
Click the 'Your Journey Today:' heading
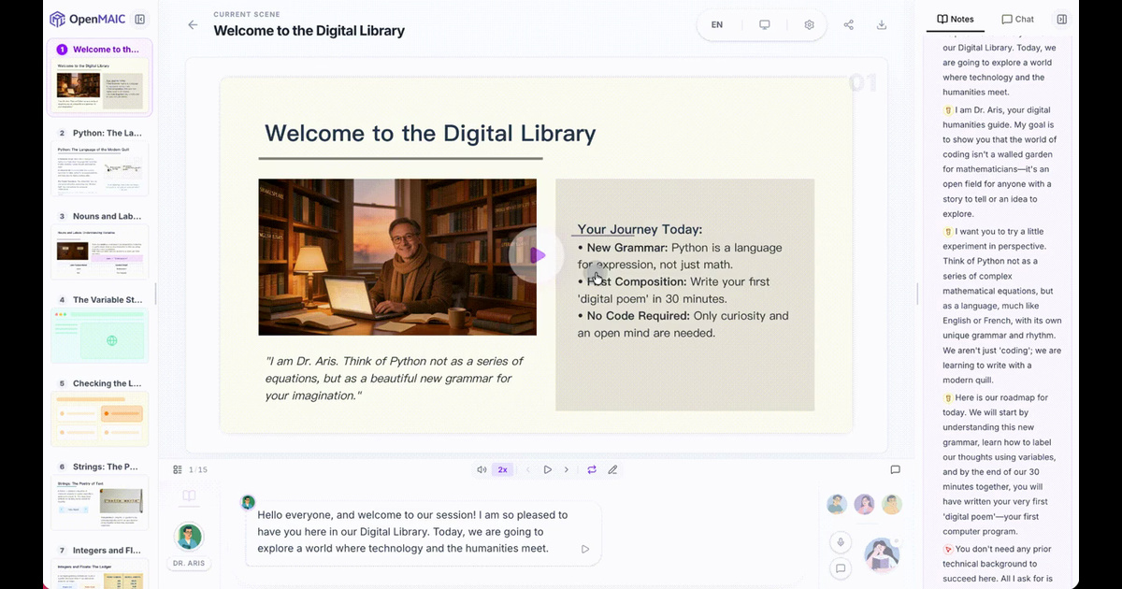tap(640, 229)
